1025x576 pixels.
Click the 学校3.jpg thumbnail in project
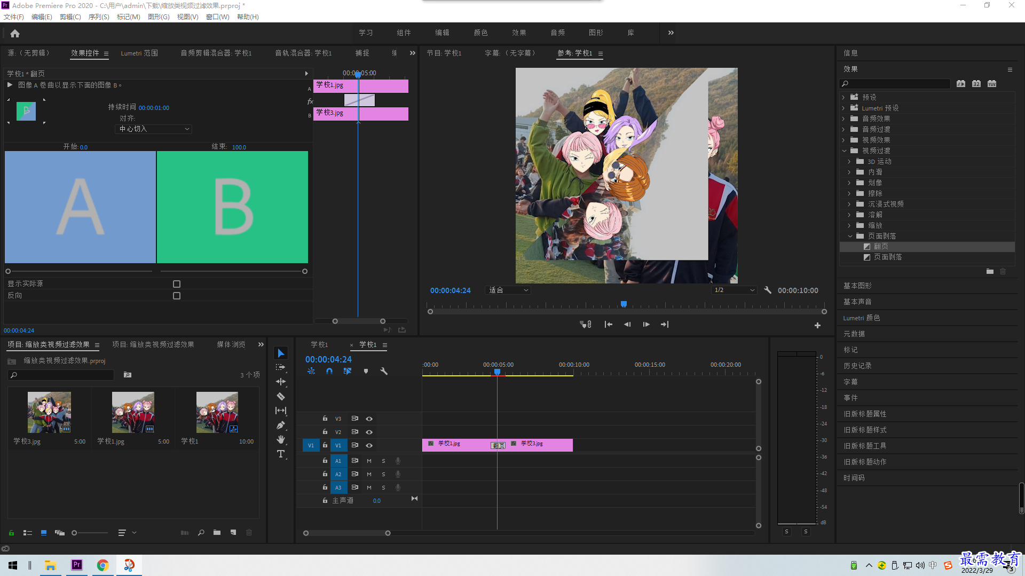pos(49,412)
